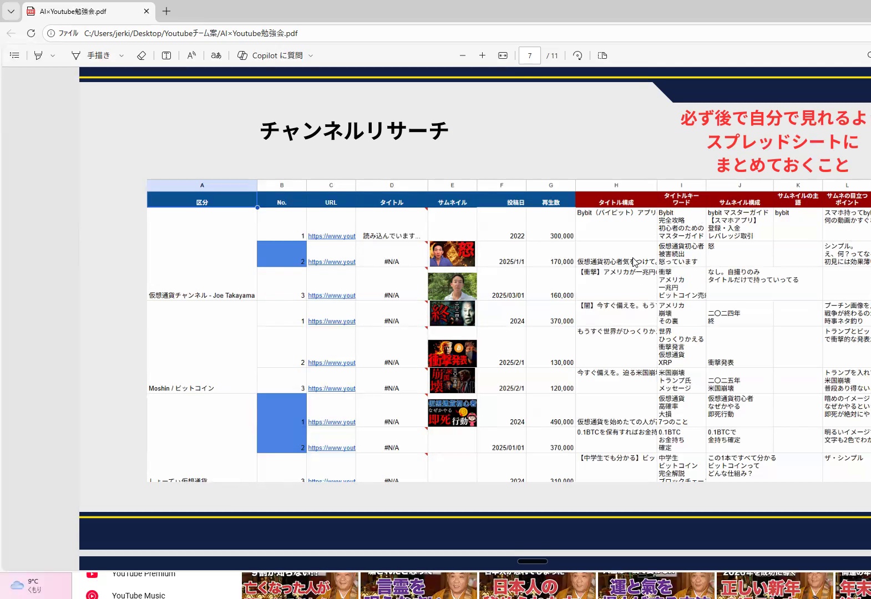Rotate the PDF page
Viewport: 871px width, 599px height.
click(578, 55)
